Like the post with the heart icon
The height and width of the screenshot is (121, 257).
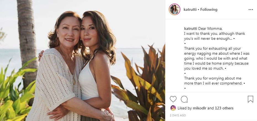173,99
